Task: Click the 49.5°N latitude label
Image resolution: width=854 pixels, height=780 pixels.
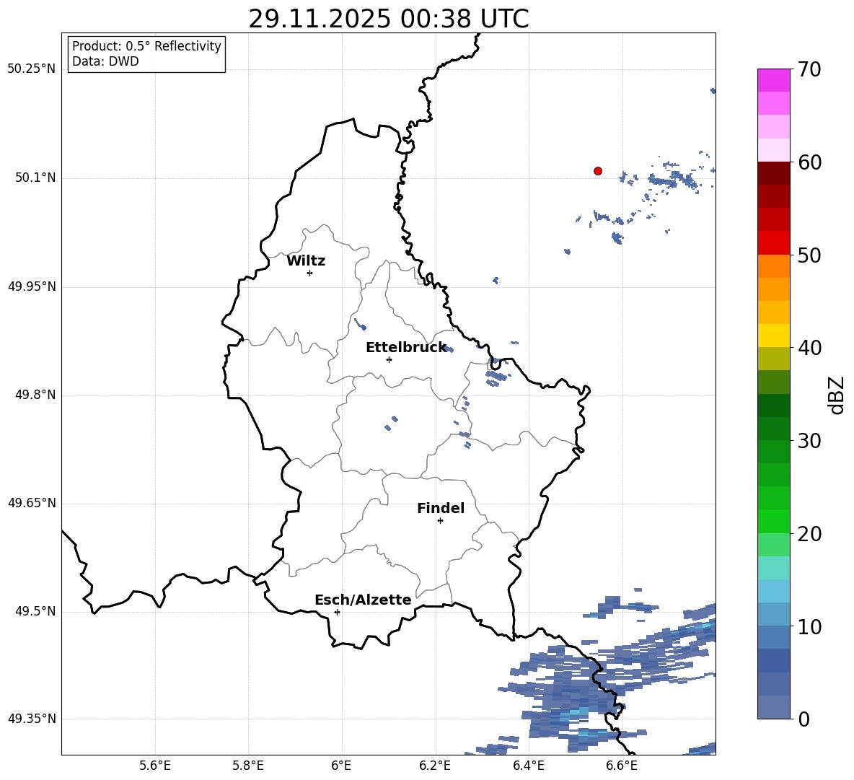Action: coord(35,611)
